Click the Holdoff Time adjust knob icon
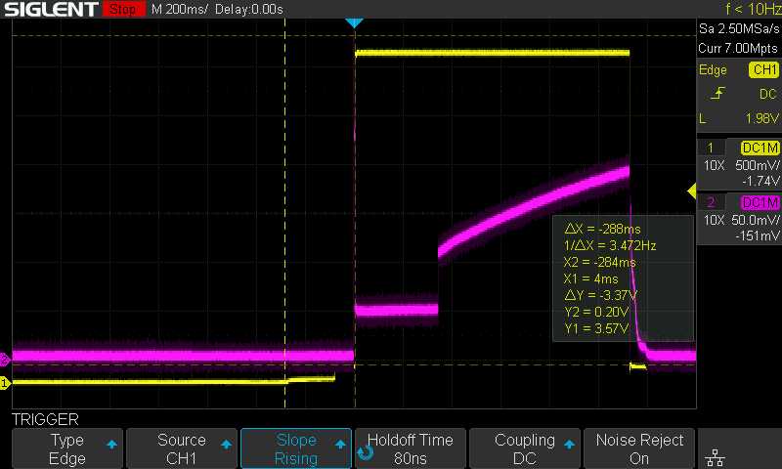This screenshot has width=782, height=469. point(366,452)
